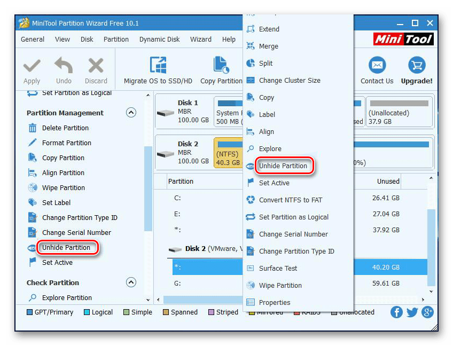Open Contact Us envelope icon
The width and height of the screenshot is (453, 346).
pyautogui.click(x=377, y=66)
